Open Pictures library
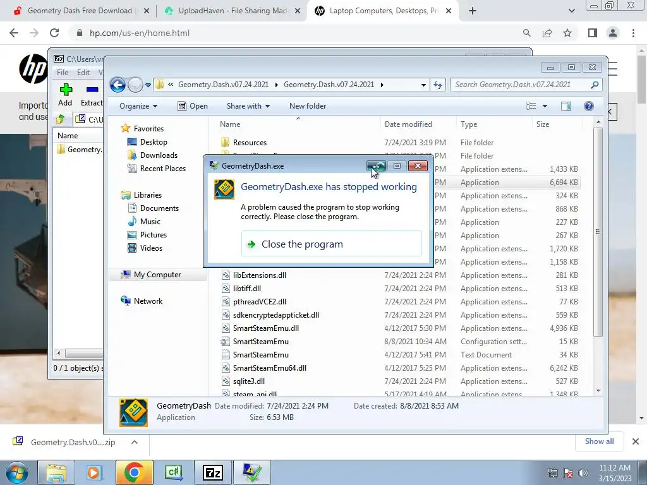This screenshot has height=485, width=647. (x=153, y=235)
